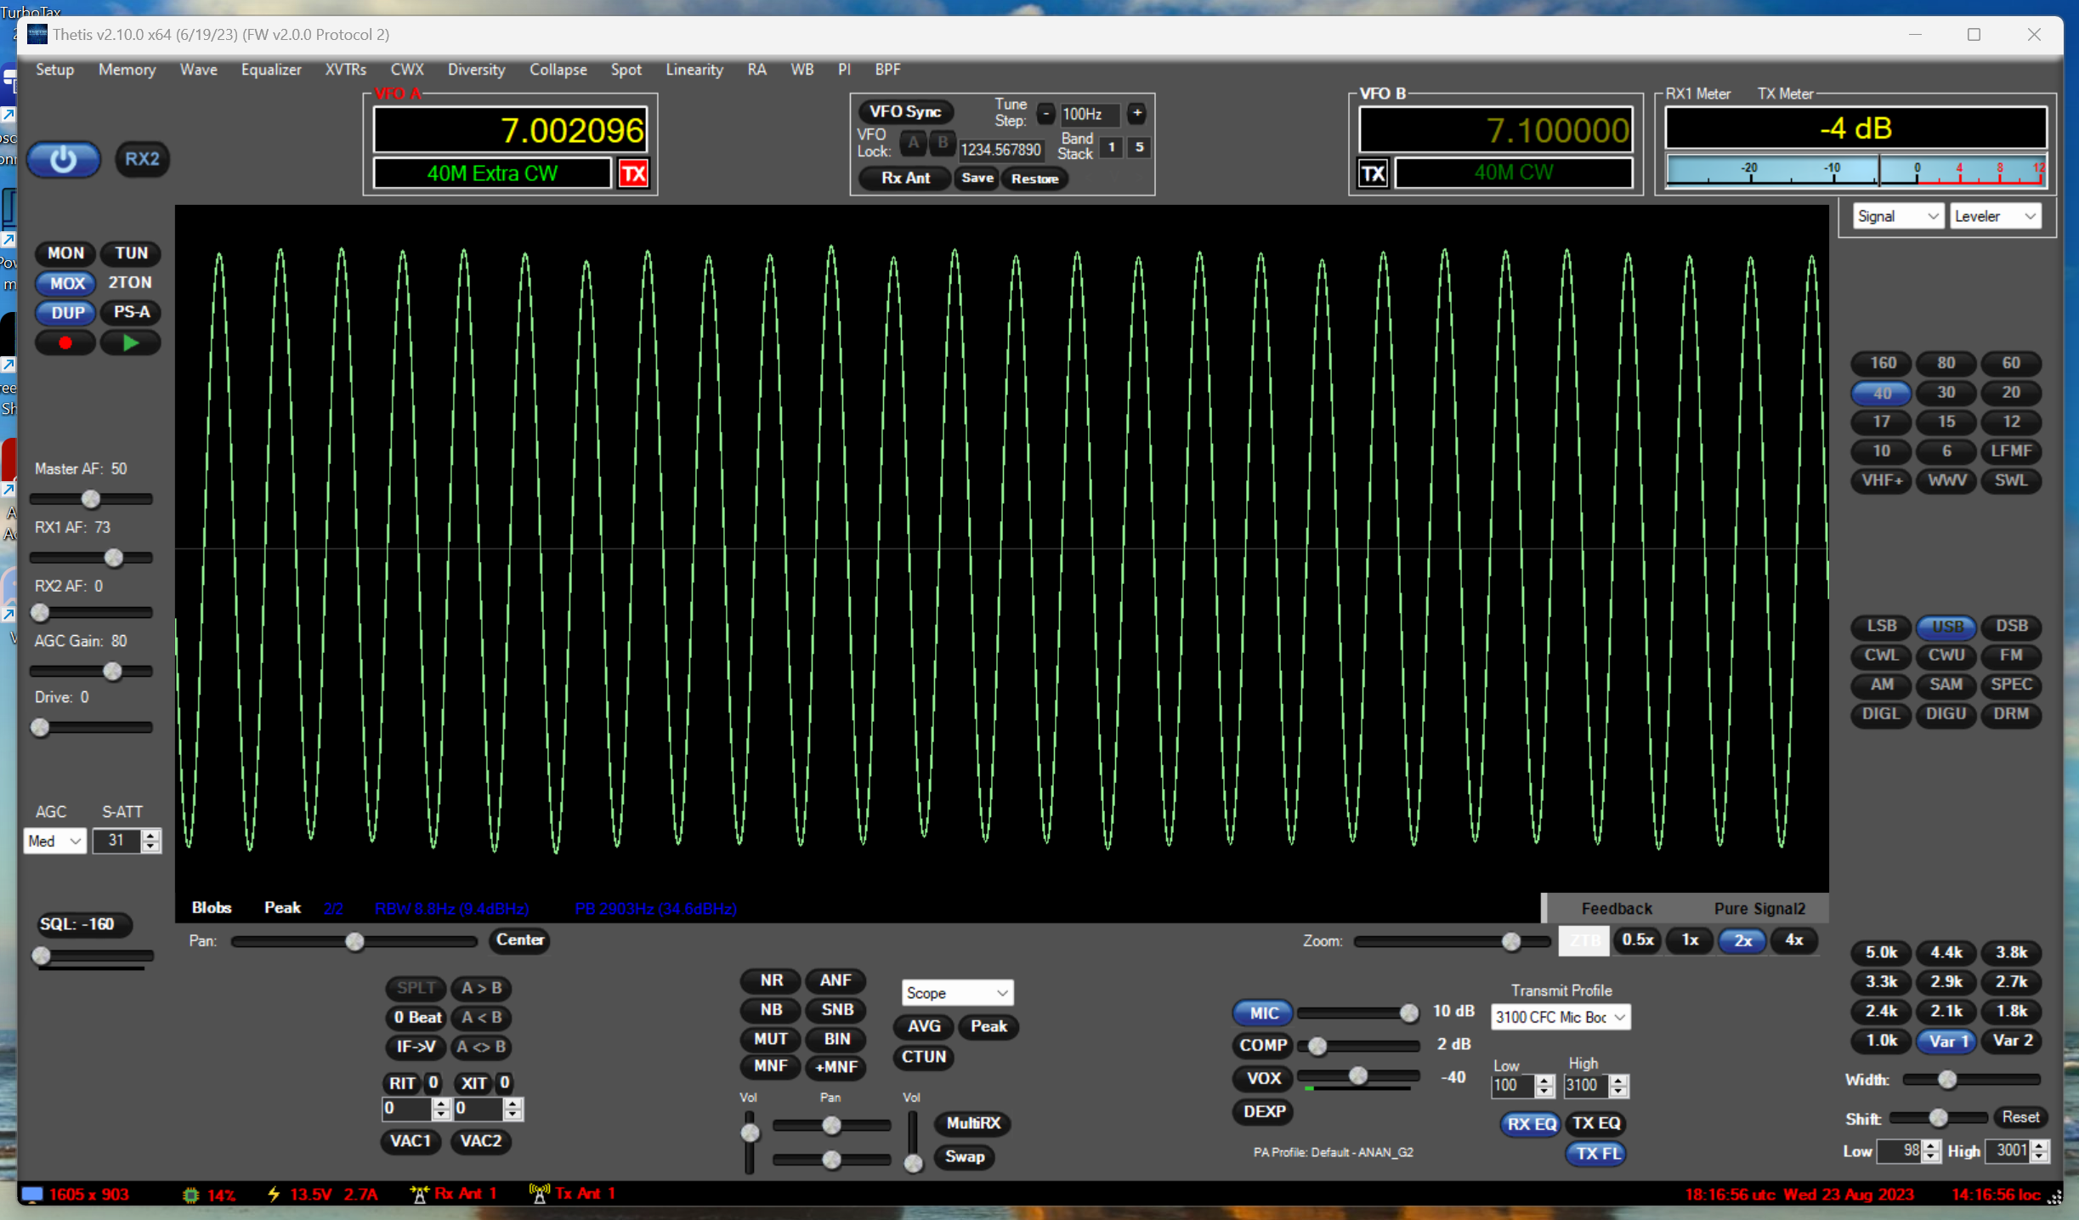Toggle the TUN tune button
Viewport: 2079px width, 1220px height.
131,253
